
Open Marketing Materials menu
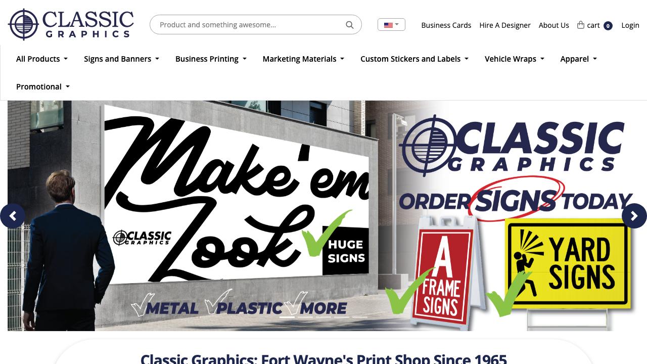(303, 59)
